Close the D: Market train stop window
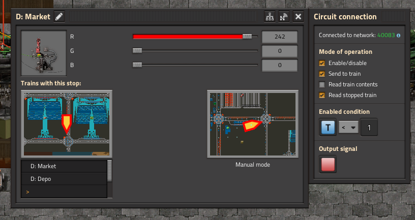 (298, 17)
